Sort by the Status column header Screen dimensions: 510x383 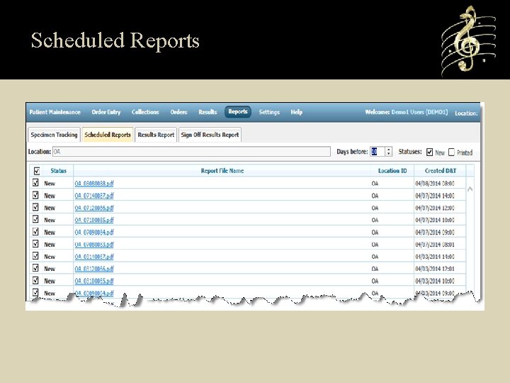pos(58,171)
